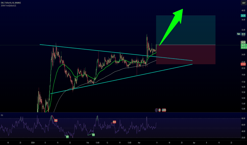Click the 21.47 stop-loss price label
247x145 pixels.
tap(243, 64)
